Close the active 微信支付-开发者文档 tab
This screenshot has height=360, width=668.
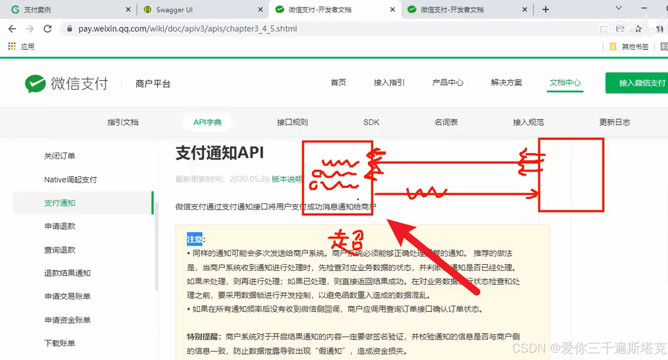coord(392,10)
